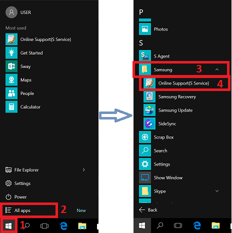Click Windows Start button in left taskbar
Viewport: 232px width, 233px height.
8,226
